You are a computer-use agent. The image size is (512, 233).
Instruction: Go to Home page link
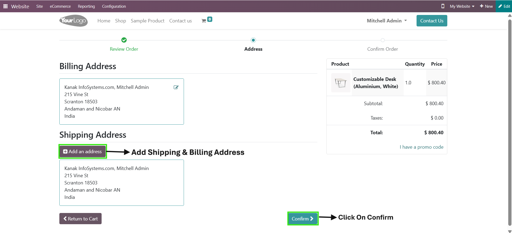104,21
